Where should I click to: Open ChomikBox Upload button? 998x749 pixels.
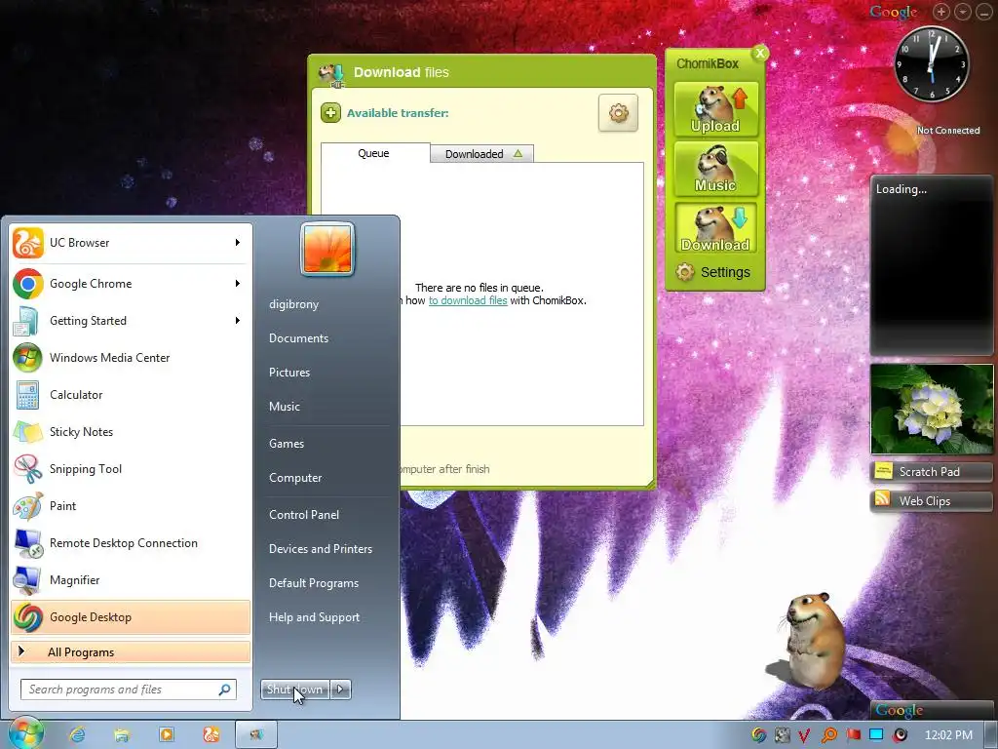pyautogui.click(x=715, y=109)
